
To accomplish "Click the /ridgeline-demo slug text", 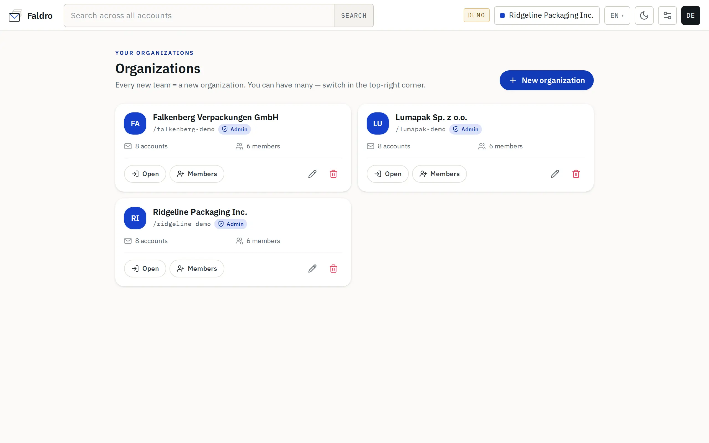I will [x=182, y=224].
